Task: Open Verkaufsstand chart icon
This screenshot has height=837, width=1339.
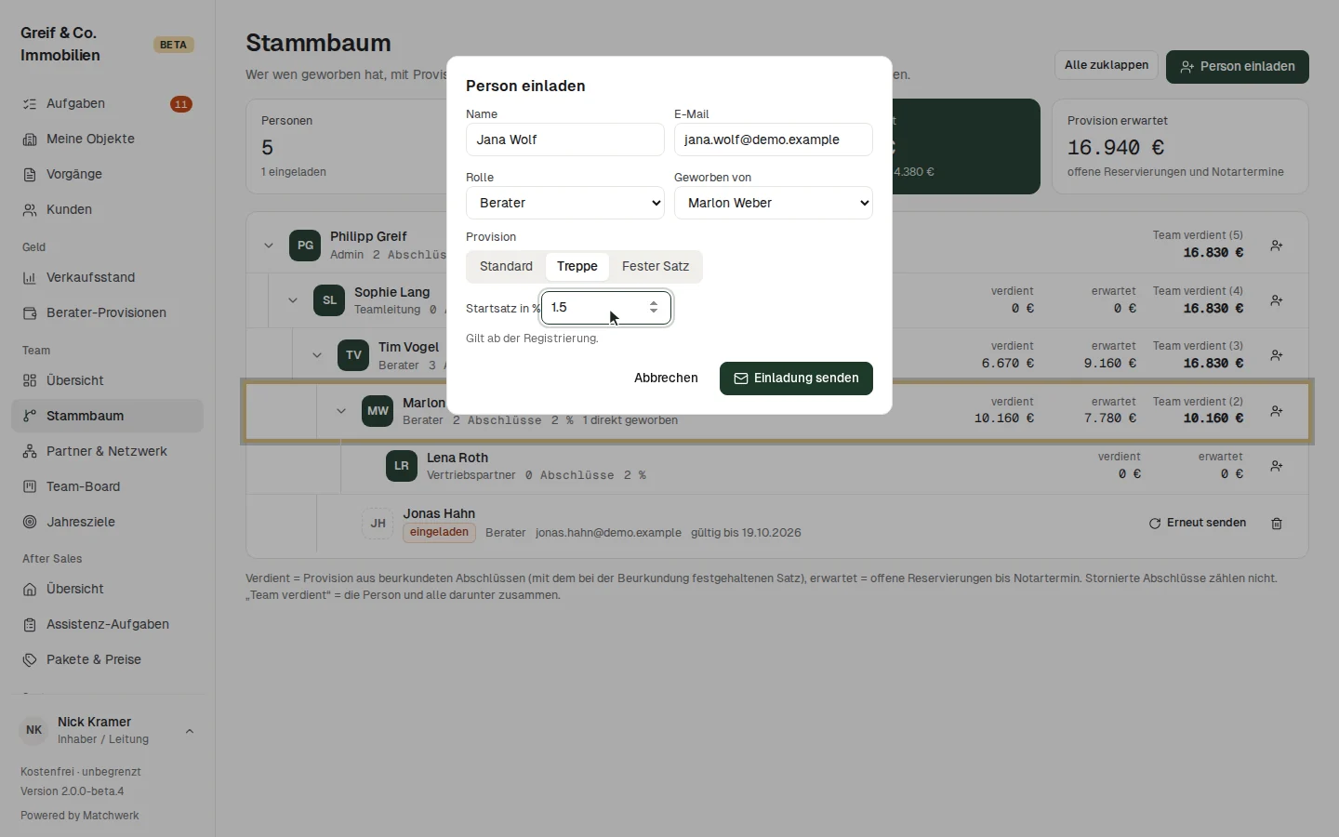Action: (30, 277)
